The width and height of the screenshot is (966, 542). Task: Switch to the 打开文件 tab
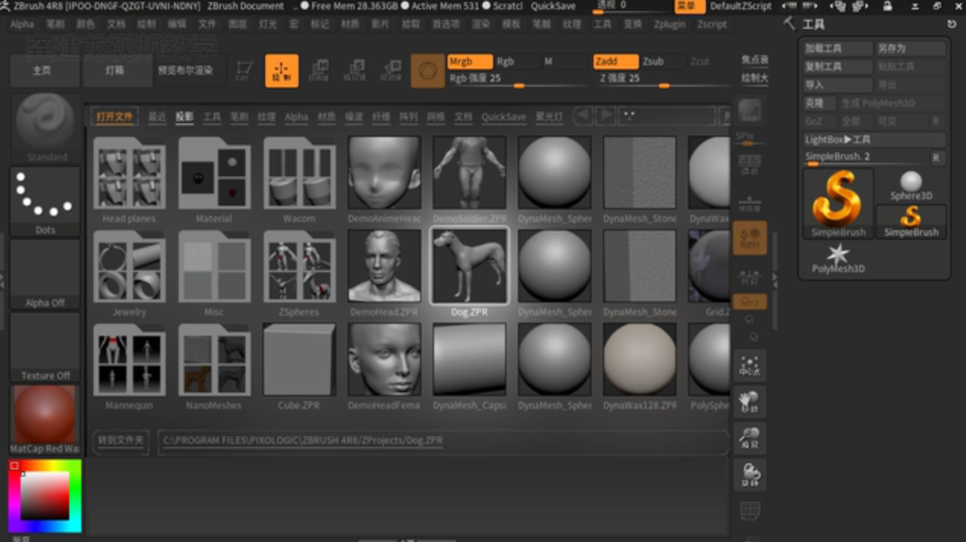tap(114, 117)
